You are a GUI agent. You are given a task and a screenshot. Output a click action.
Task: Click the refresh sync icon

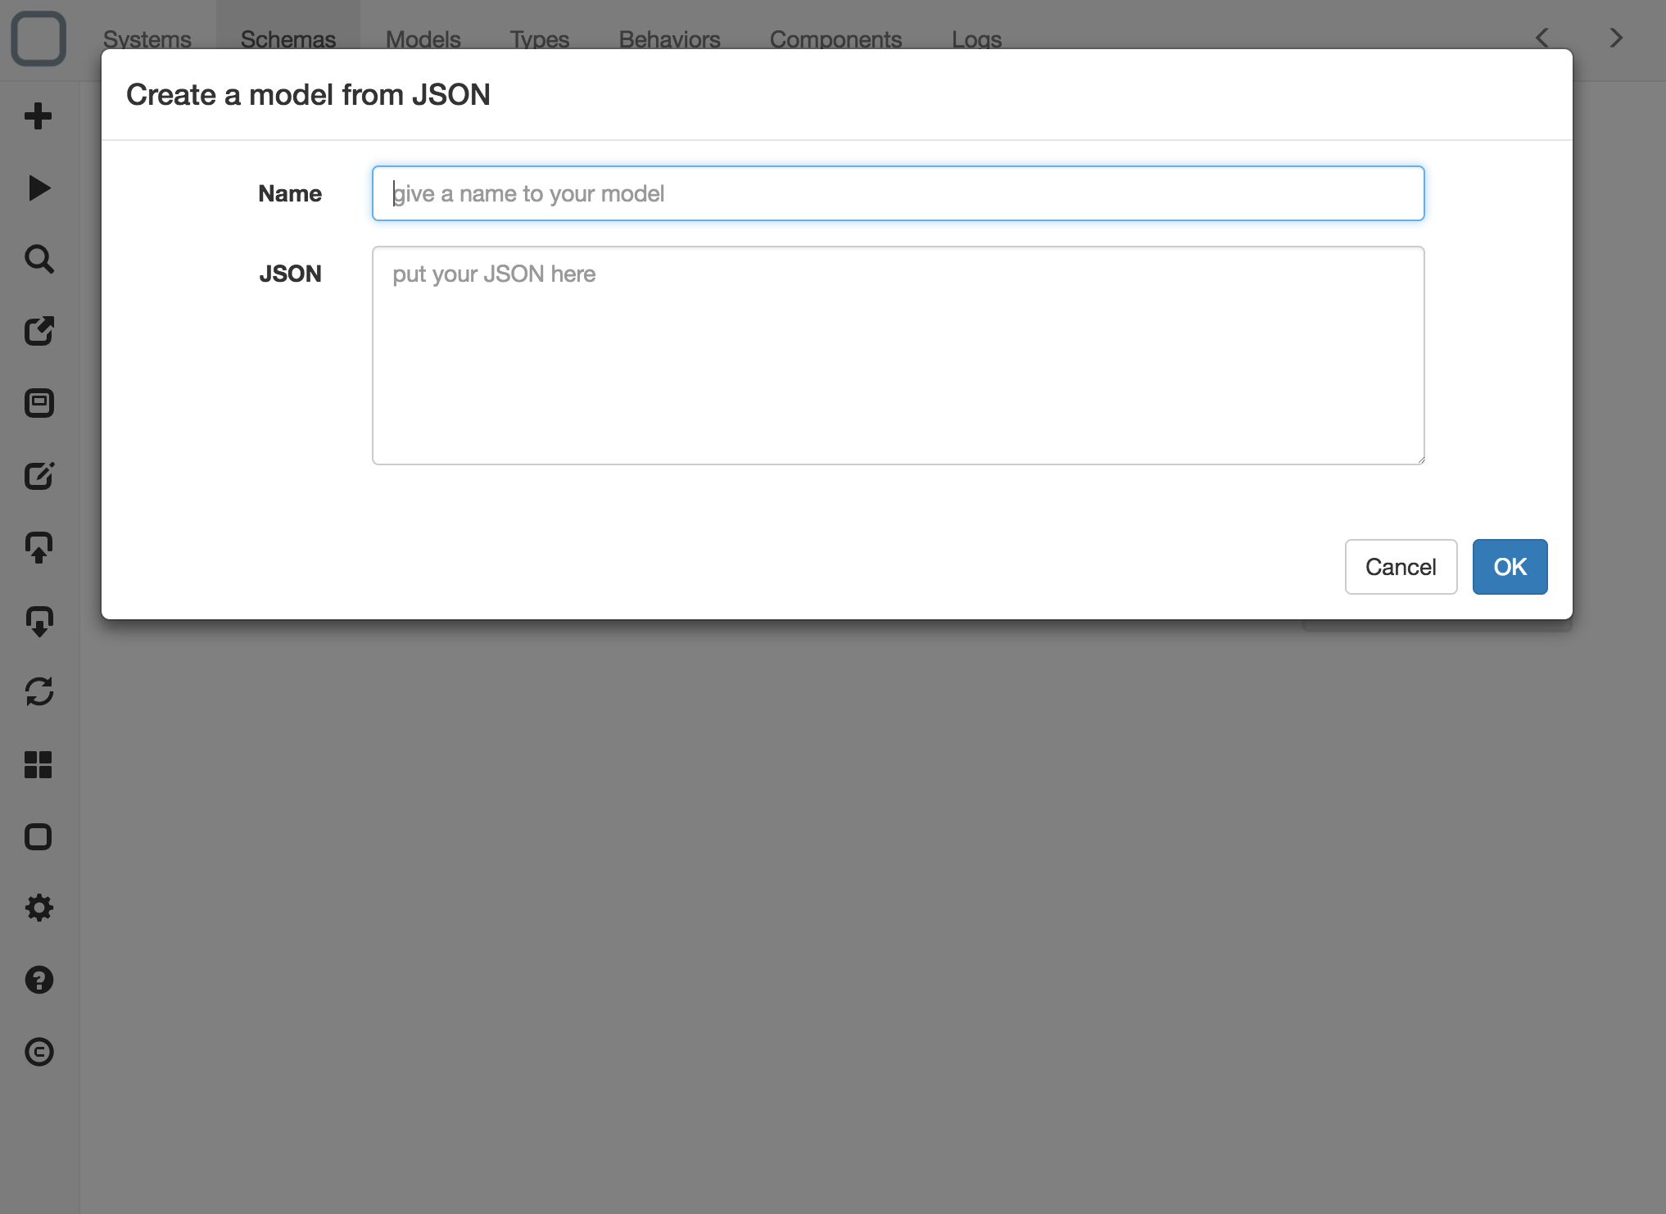point(38,691)
